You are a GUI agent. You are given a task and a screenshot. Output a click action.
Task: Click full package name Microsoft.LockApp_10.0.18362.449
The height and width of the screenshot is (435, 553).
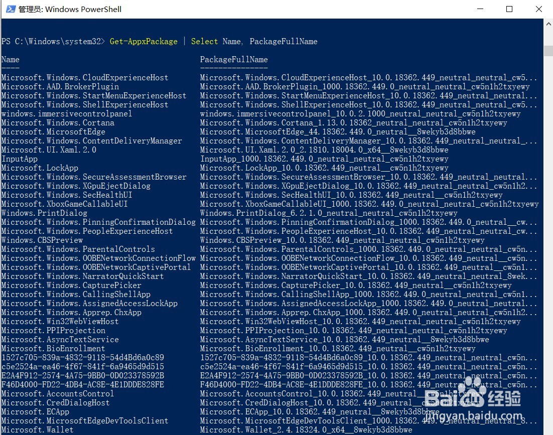click(324, 168)
